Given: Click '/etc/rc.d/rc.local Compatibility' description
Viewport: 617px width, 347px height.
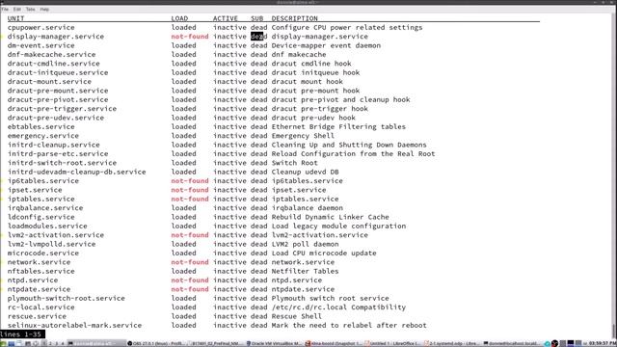Looking at the screenshot, I should [x=338, y=307].
